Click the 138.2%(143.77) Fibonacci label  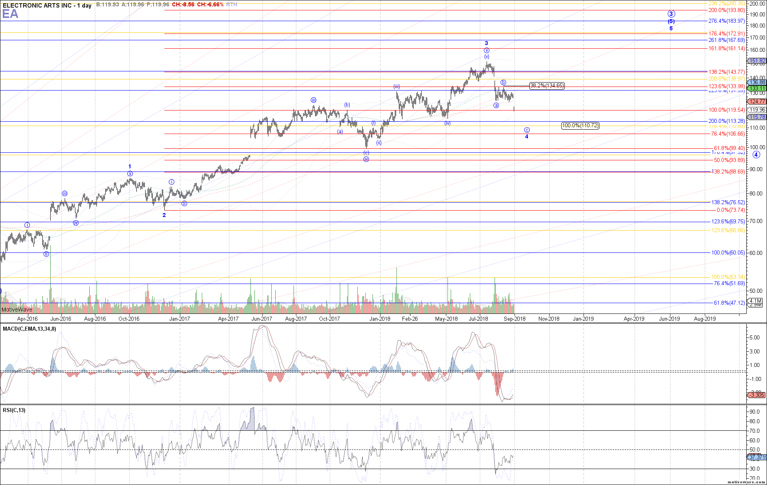[726, 72]
